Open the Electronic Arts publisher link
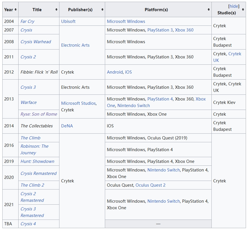248x231 pixels. coord(75,45)
